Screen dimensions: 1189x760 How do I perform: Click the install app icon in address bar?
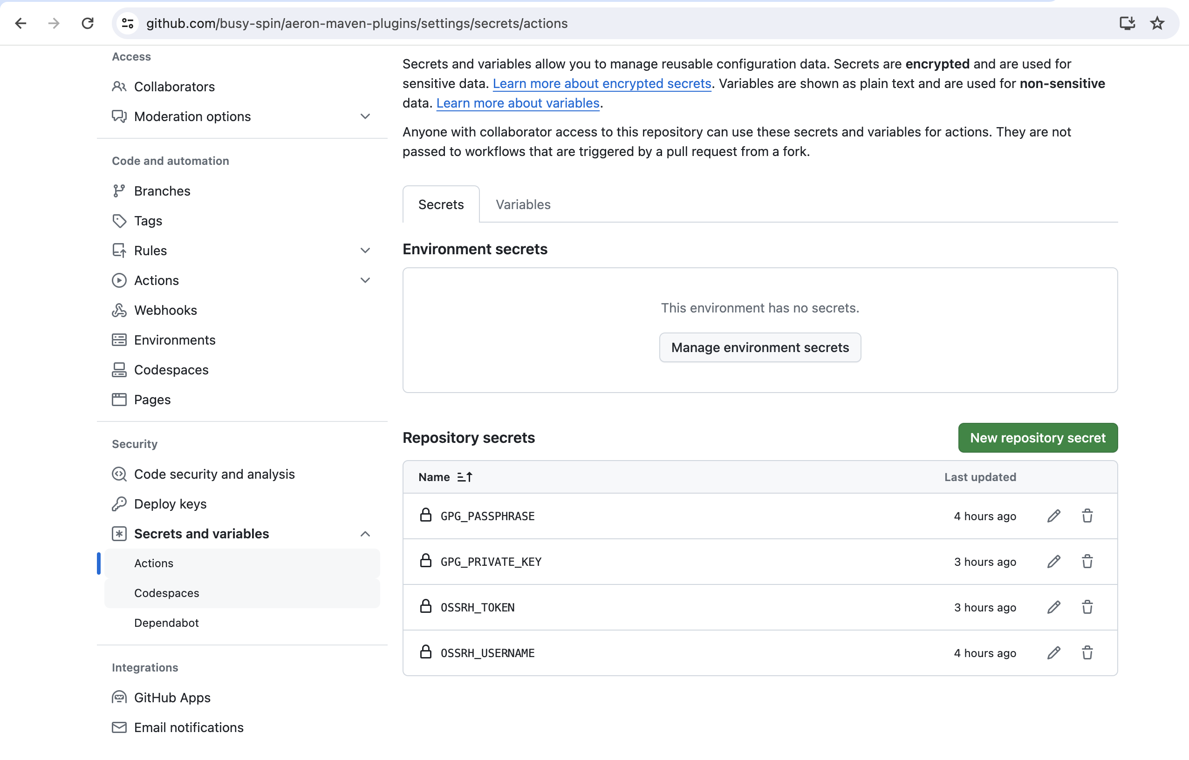[1127, 23]
